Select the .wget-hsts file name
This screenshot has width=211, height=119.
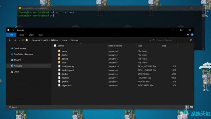point(66,85)
